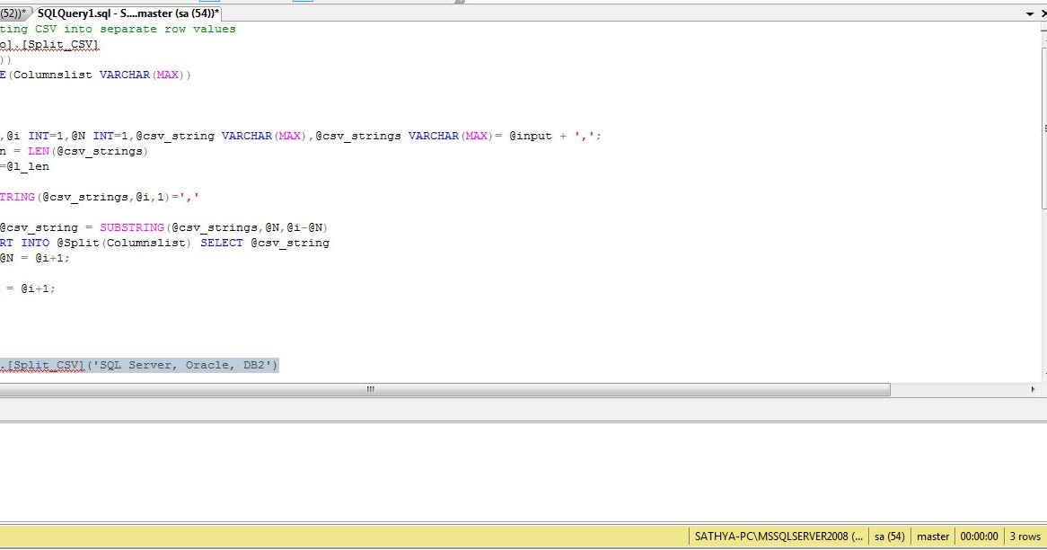Click the horizontal scrollbar left arrow

[5, 389]
